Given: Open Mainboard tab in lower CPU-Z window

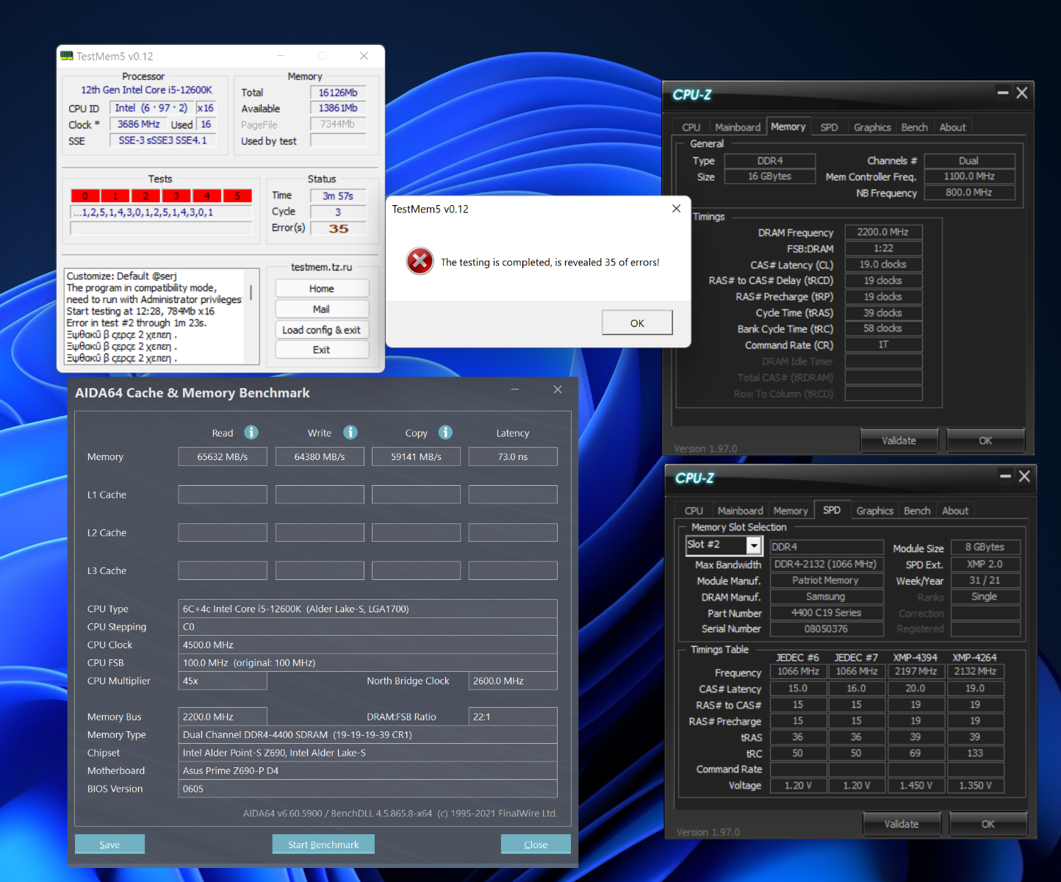Looking at the screenshot, I should [x=740, y=511].
